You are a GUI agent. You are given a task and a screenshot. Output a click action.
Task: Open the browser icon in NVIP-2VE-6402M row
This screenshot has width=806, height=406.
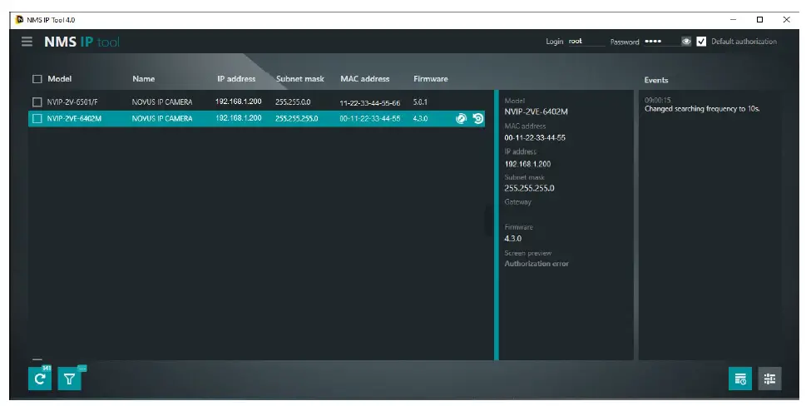(x=461, y=119)
